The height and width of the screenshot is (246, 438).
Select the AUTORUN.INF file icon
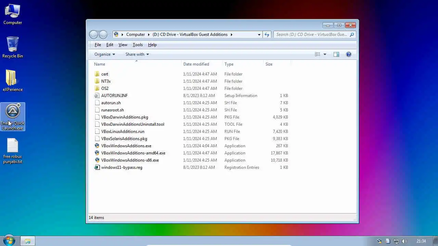tap(97, 96)
